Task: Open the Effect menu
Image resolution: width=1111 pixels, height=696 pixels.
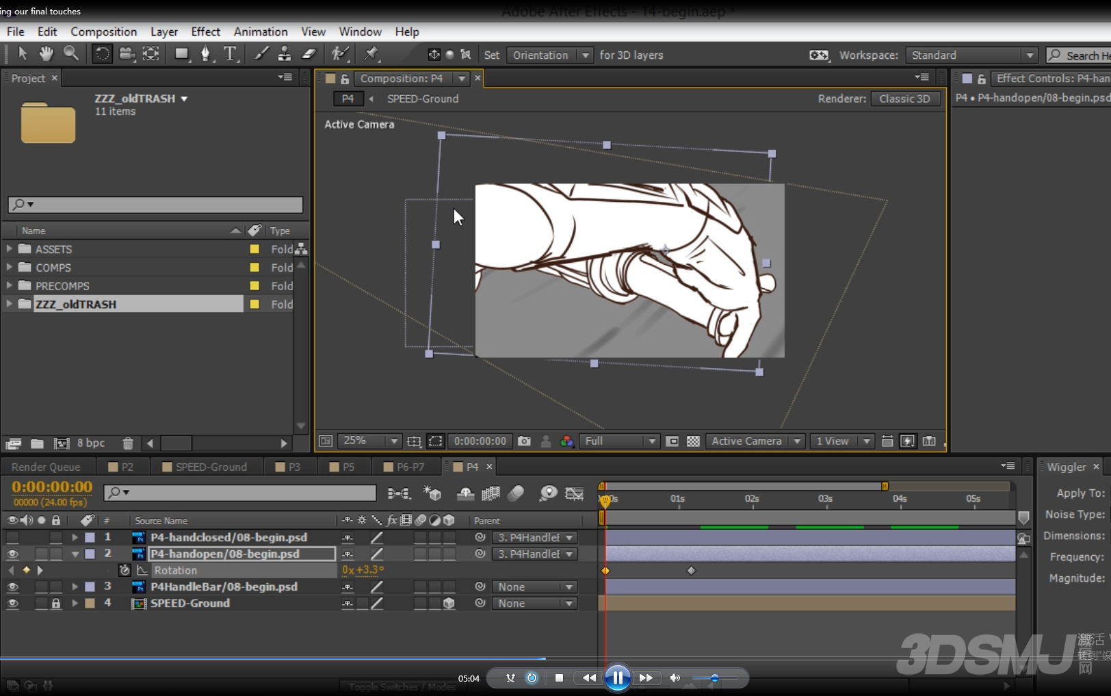Action: coord(205,31)
